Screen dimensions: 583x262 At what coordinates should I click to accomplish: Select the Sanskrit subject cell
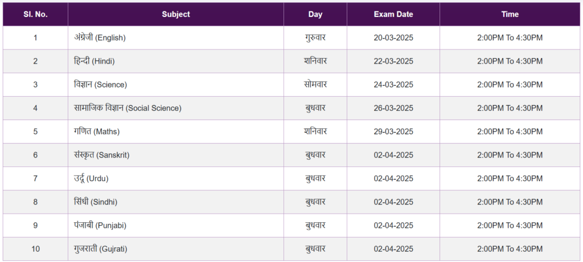176,155
